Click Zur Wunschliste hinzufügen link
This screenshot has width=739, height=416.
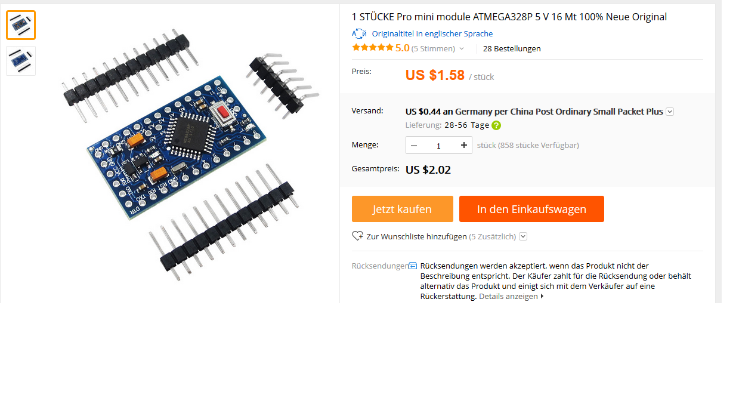point(417,236)
